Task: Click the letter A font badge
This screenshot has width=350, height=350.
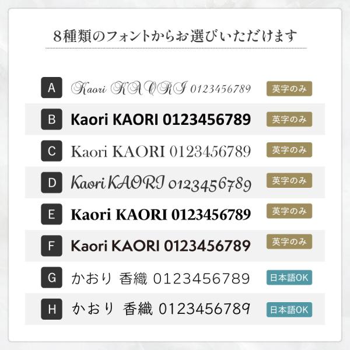Action: [x=52, y=88]
